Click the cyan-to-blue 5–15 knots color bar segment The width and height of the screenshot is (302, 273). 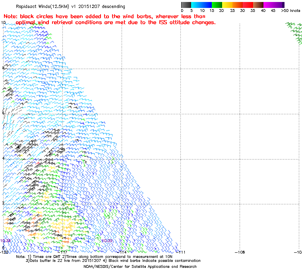pyautogui.click(x=201, y=5)
